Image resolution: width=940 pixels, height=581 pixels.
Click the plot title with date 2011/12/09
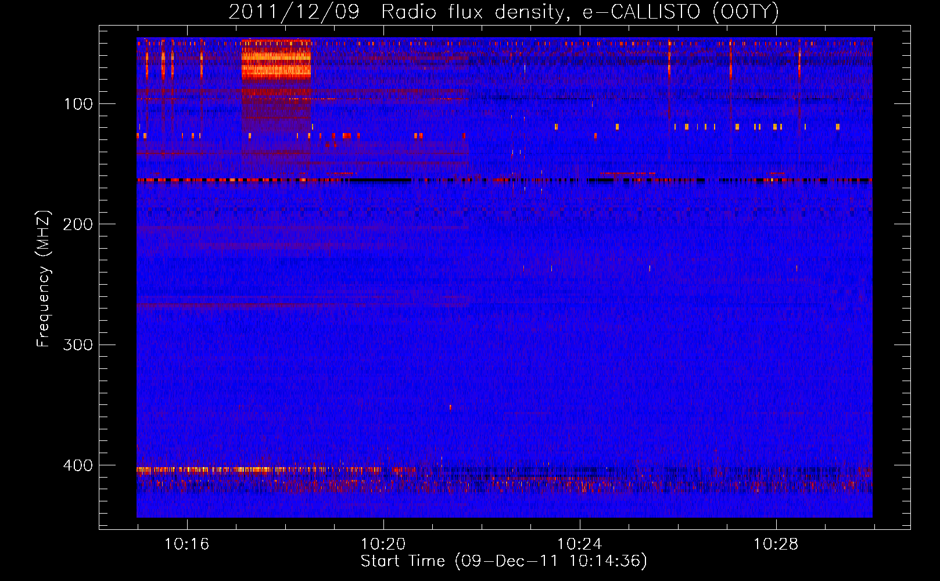504,12
